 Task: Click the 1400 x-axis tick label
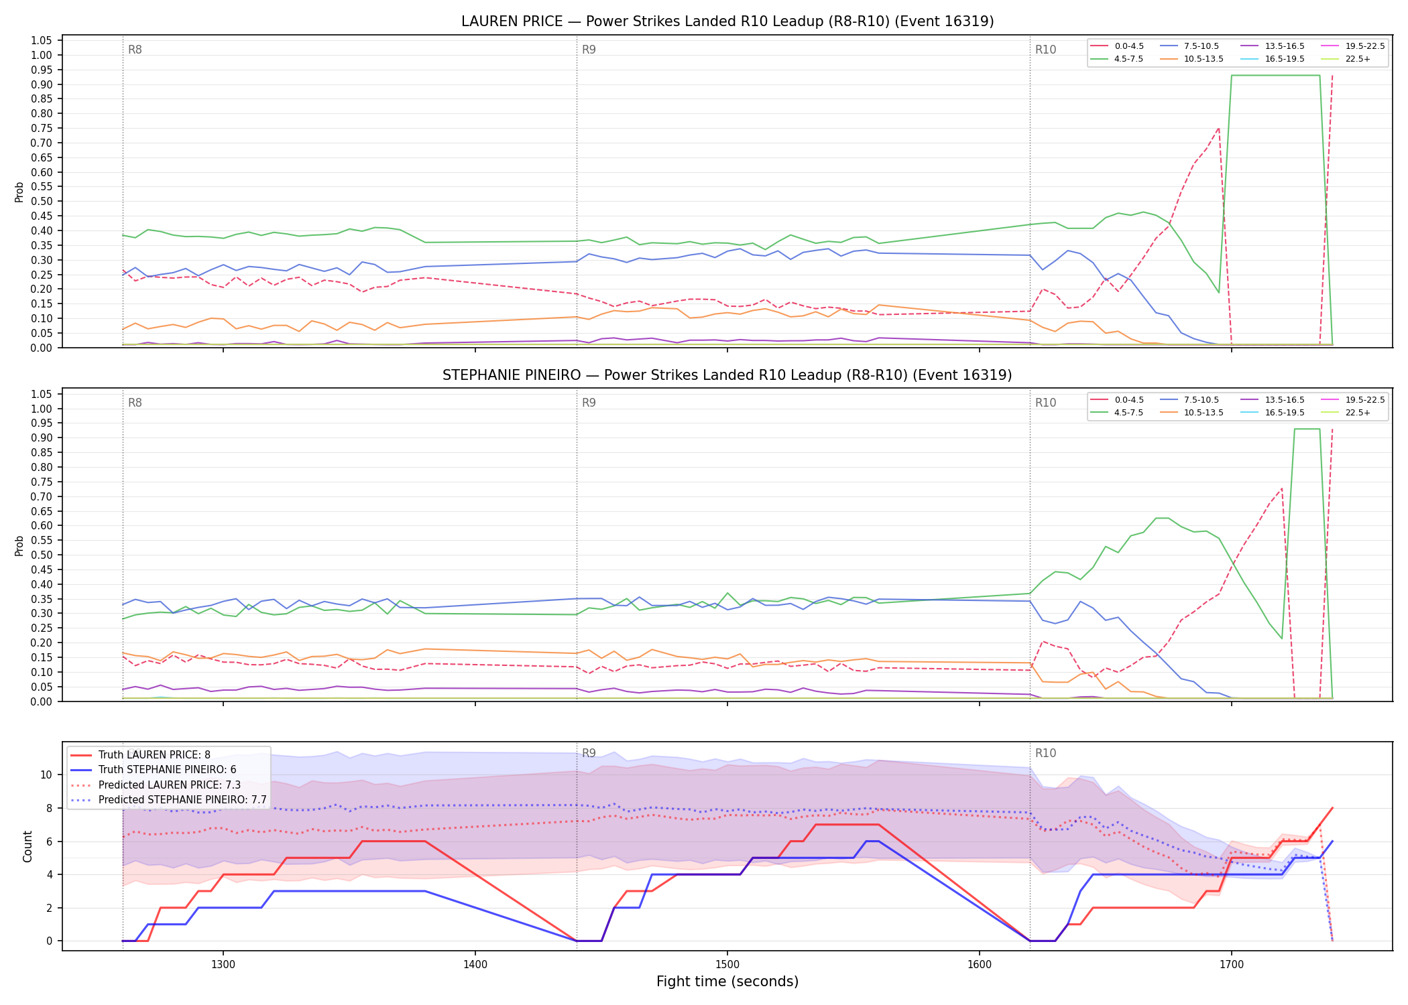coord(475,965)
